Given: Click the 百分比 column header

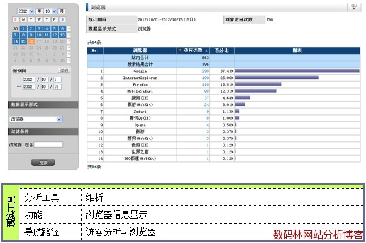Looking at the screenshot, I should (222, 50).
